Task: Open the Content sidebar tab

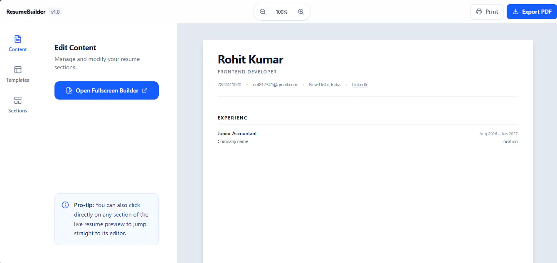Action: click(x=17, y=44)
